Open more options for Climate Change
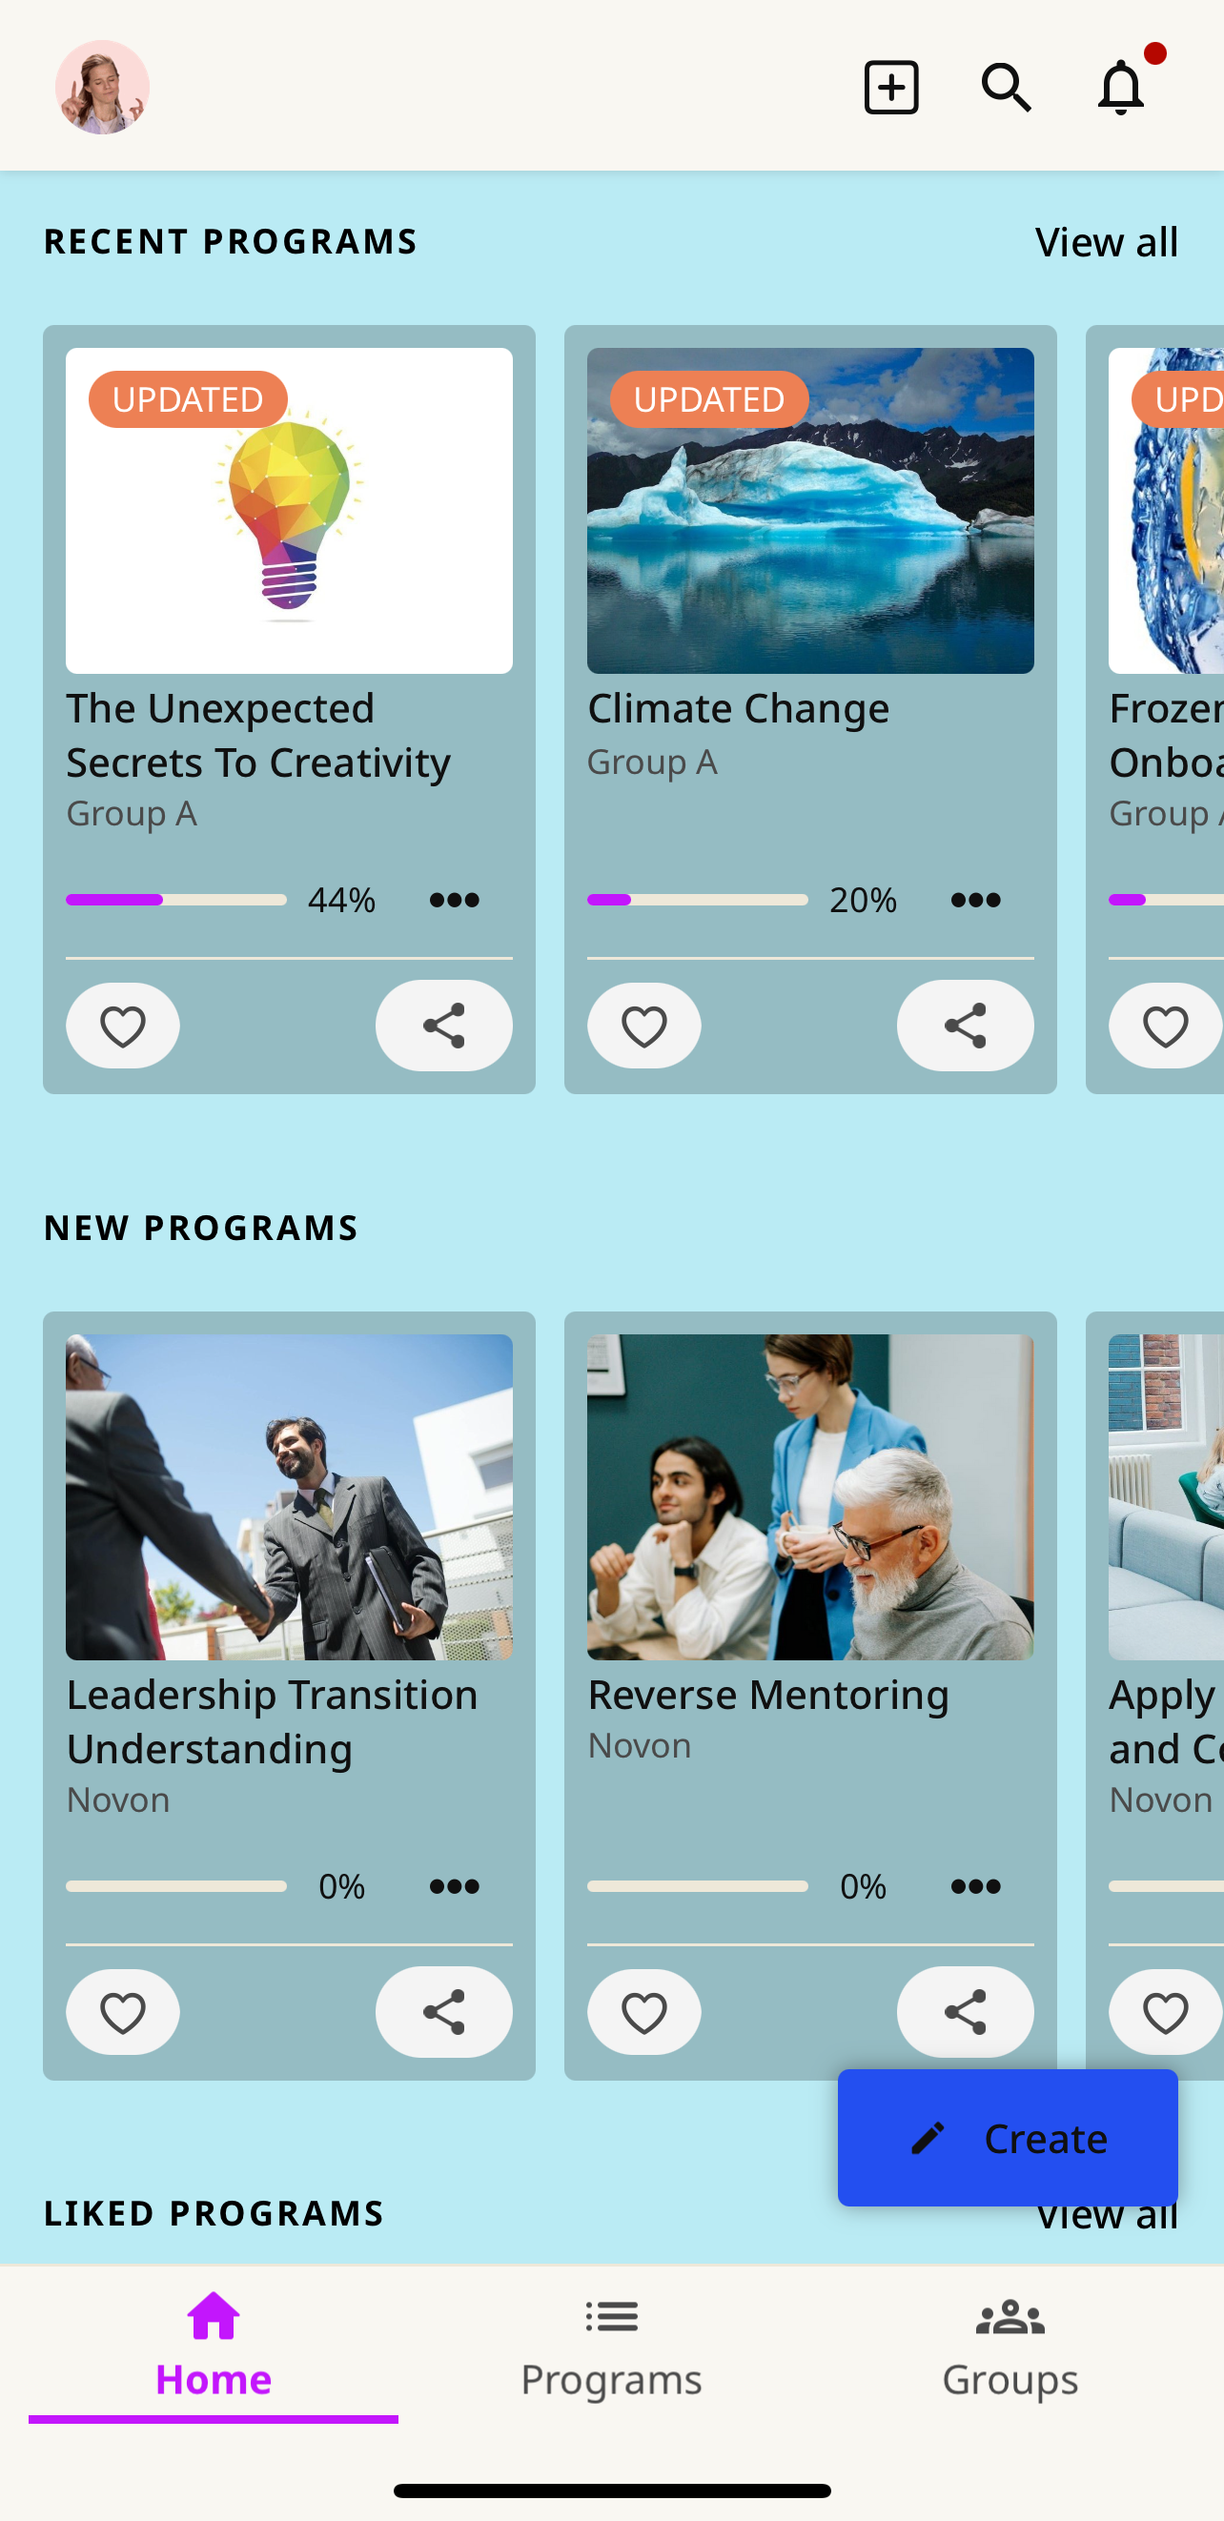This screenshot has height=2521, width=1224. 975,900
